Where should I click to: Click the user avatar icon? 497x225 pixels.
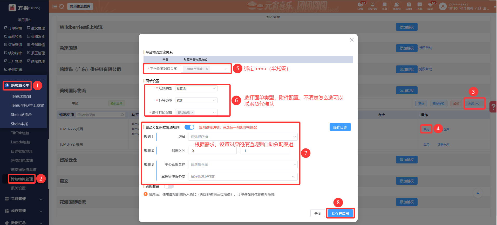pyautogui.click(x=442, y=6)
